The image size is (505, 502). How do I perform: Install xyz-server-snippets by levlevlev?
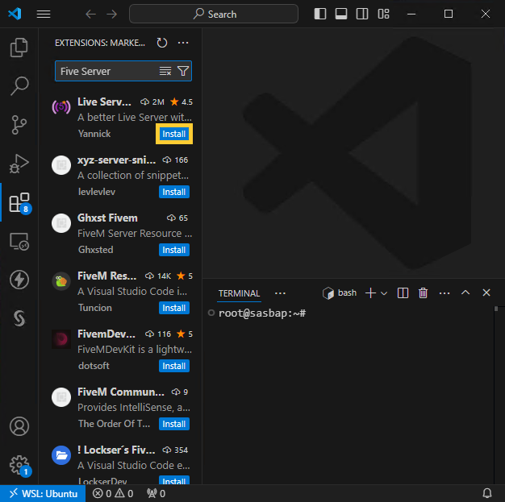tap(174, 192)
